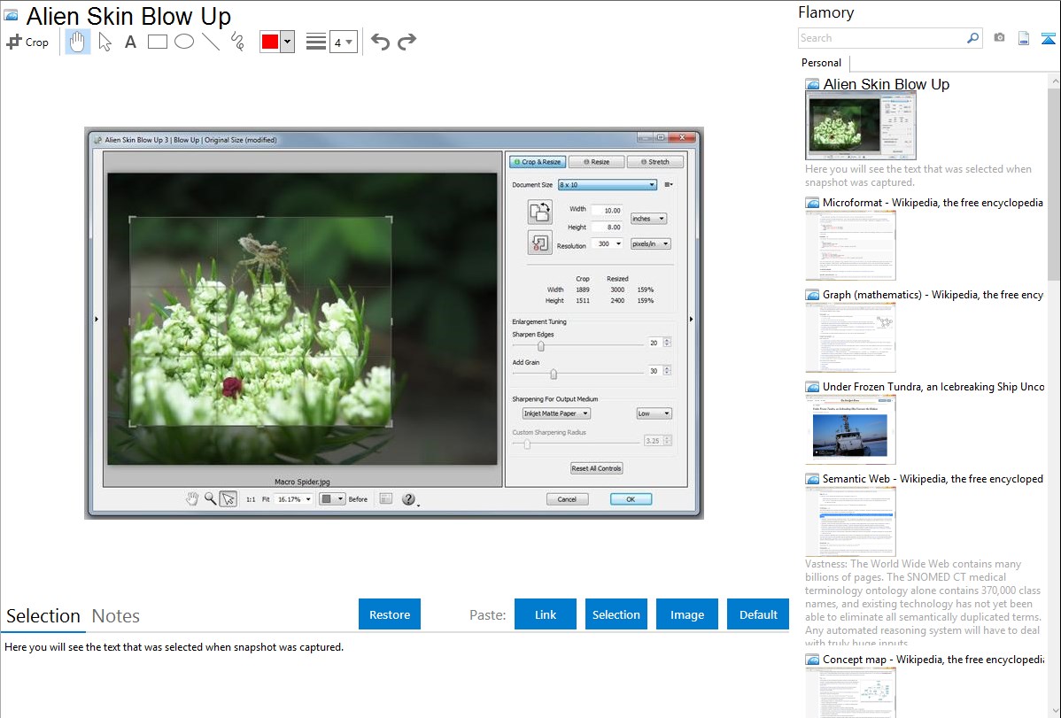The width and height of the screenshot is (1061, 718).
Task: Toggle the Before preview button
Action: pos(358,499)
